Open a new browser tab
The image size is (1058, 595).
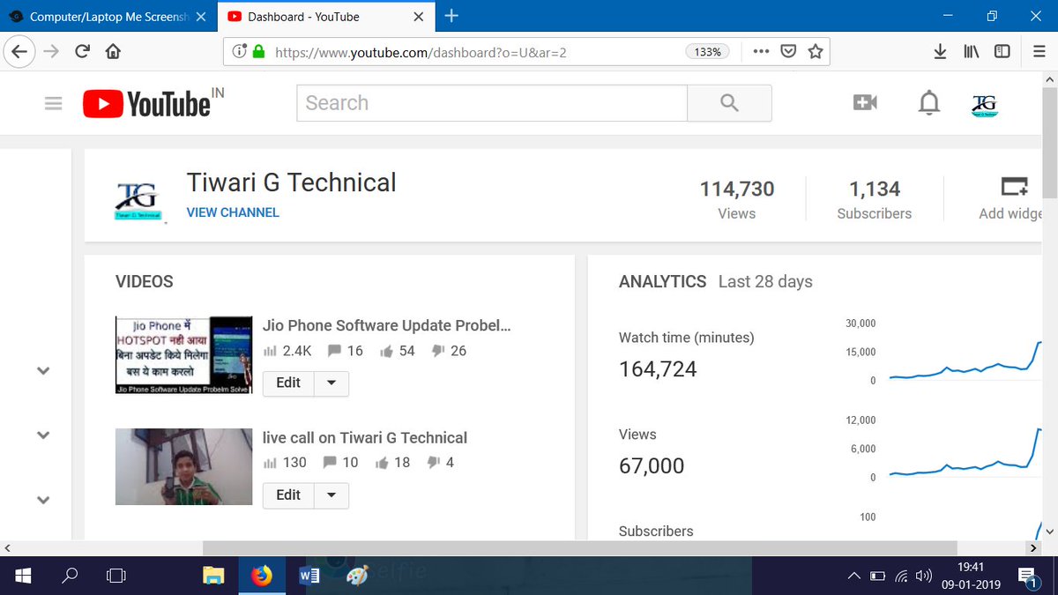[x=451, y=16]
